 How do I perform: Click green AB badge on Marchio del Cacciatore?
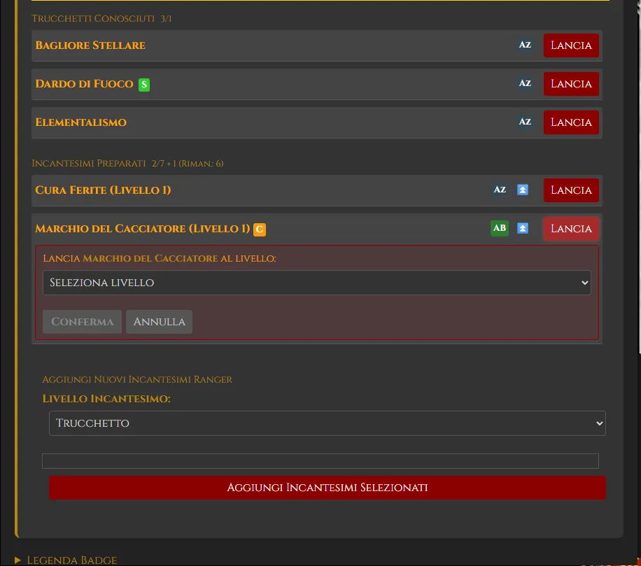tap(500, 228)
